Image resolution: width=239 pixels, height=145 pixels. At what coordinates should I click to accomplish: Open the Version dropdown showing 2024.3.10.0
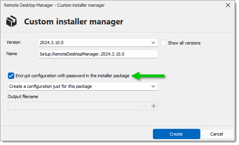(x=98, y=43)
